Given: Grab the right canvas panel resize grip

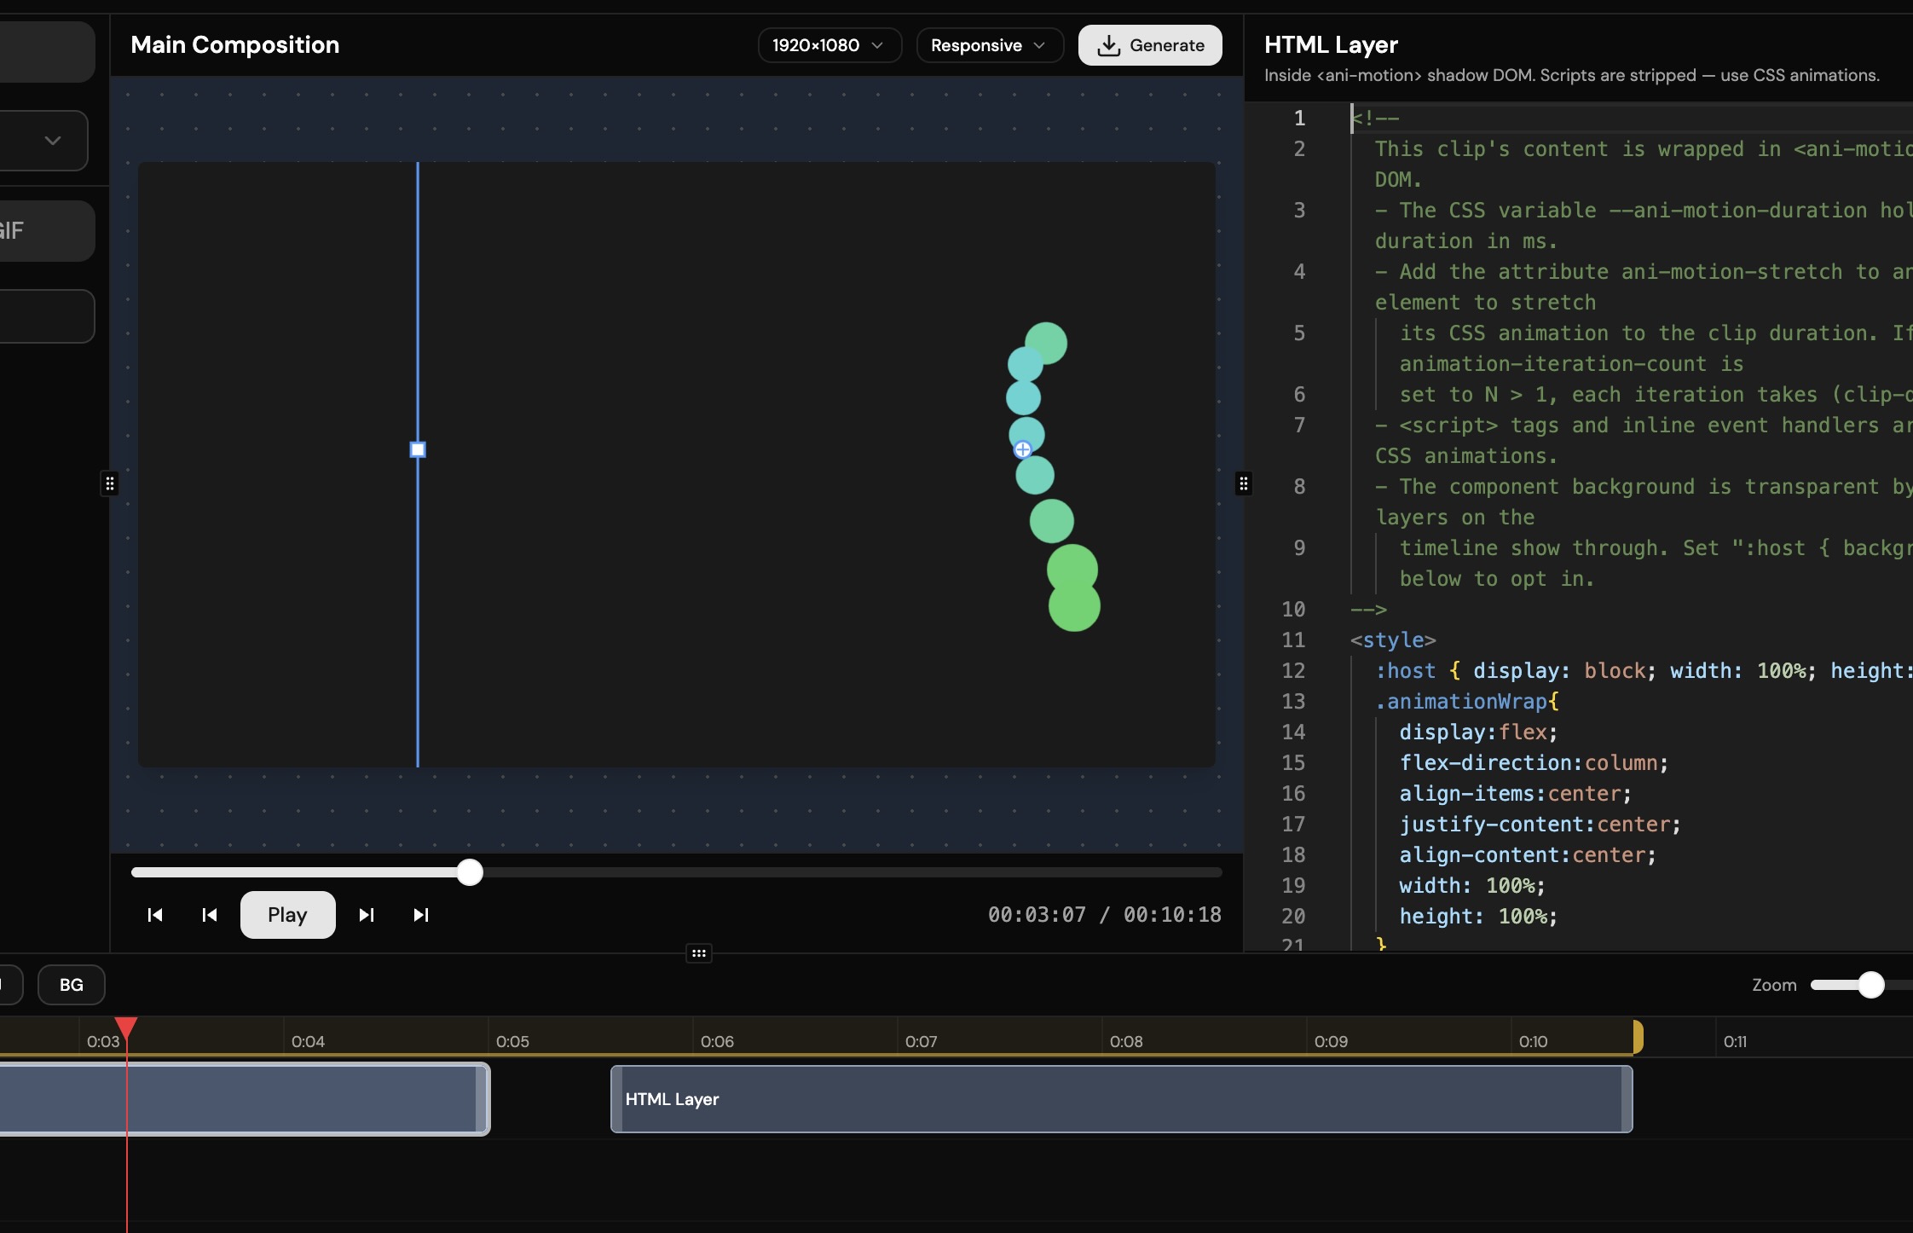Looking at the screenshot, I should coord(1244,484).
